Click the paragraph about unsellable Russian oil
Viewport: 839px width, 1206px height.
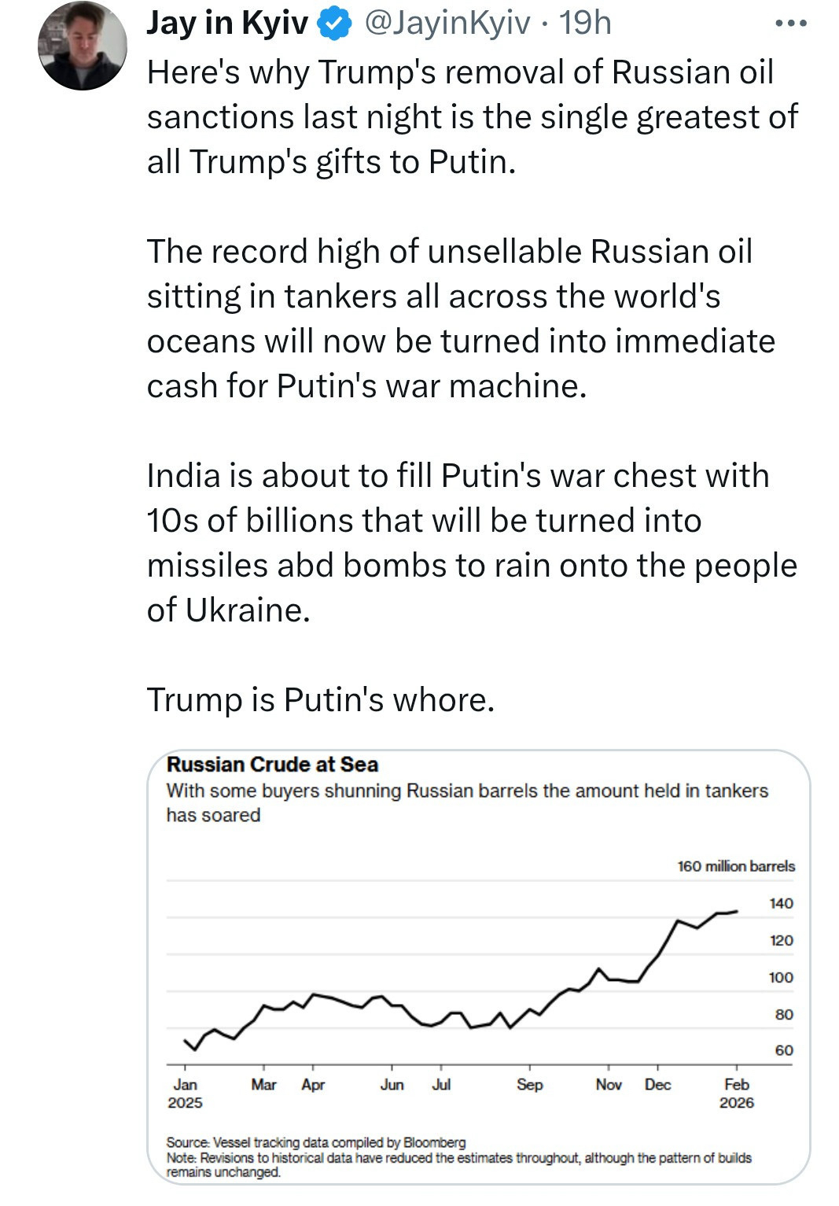[461, 318]
